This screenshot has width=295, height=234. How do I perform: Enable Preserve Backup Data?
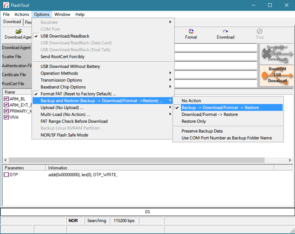tap(228, 131)
